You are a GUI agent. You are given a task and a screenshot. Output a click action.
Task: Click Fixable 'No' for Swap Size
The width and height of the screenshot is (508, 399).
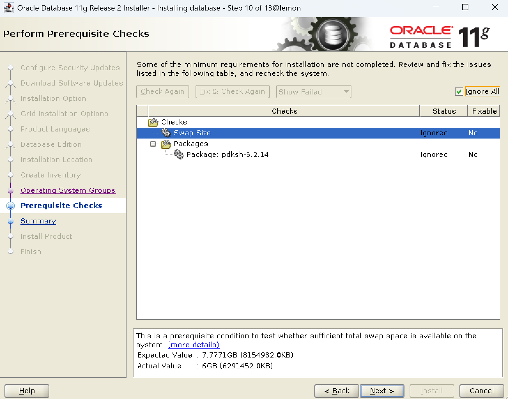(473, 133)
